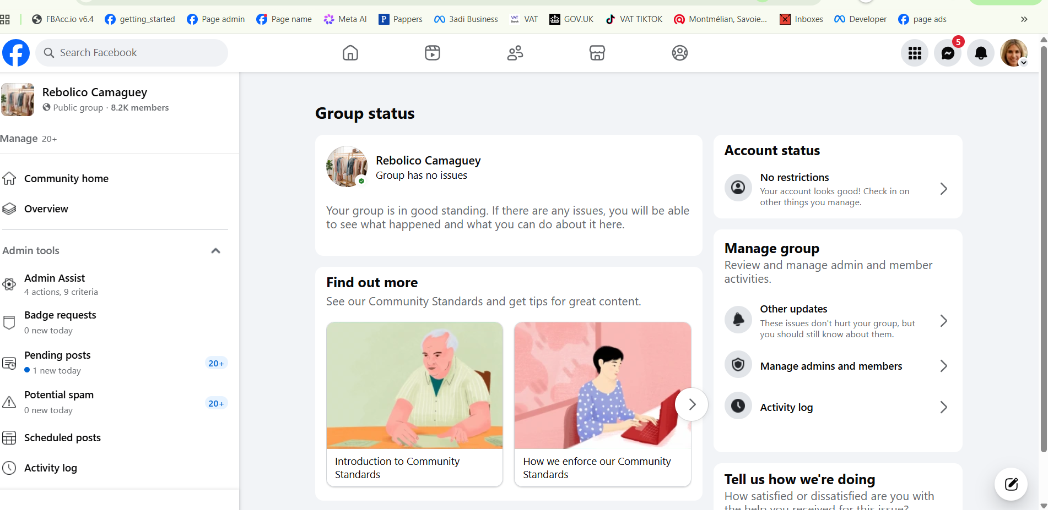Open Introduction to Community Standards card
1048x510 pixels.
click(x=414, y=404)
